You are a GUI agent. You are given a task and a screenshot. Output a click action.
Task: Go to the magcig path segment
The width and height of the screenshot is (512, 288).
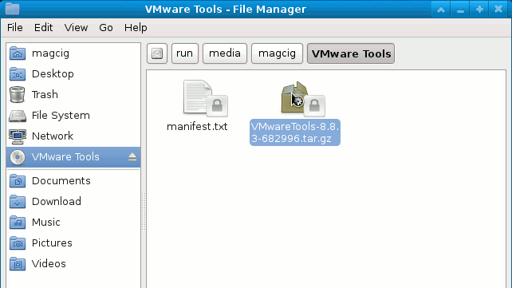click(277, 53)
